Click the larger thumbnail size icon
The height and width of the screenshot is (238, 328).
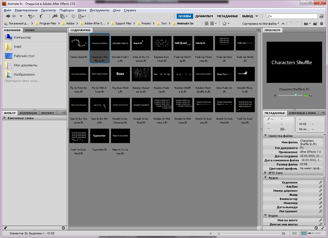click(284, 233)
